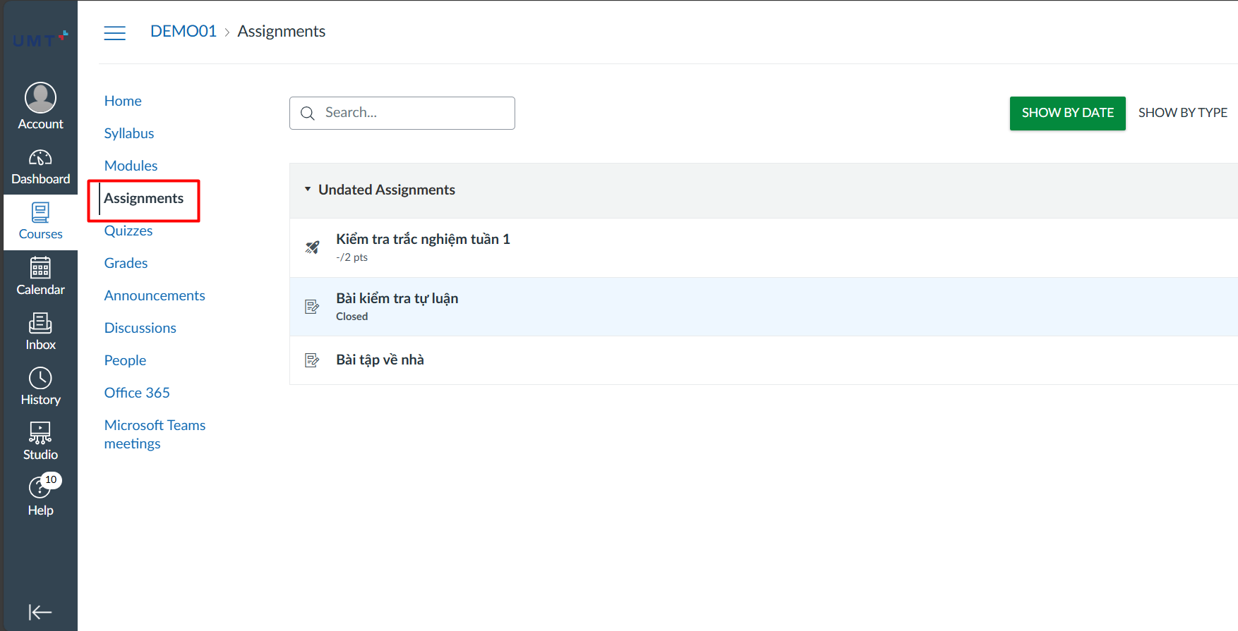1238x631 pixels.
Task: Select Grades in the course menu
Action: [x=126, y=263]
